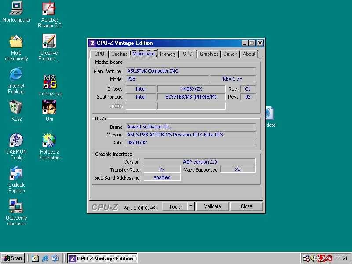Viewport: 352px width, 264px height.
Task: Click the CPU-Z title bar Z logo icon
Action: 92,43
